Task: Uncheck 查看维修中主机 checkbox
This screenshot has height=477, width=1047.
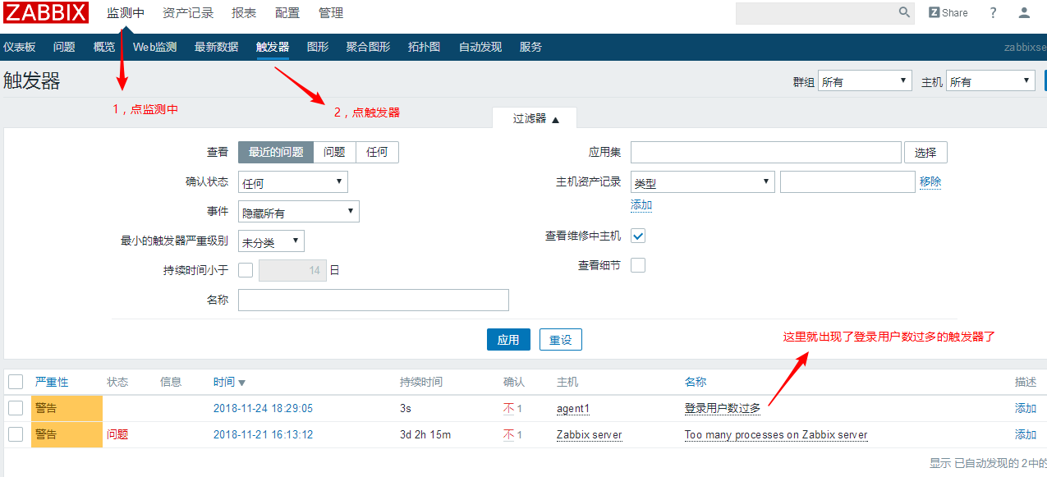Action: [x=638, y=236]
